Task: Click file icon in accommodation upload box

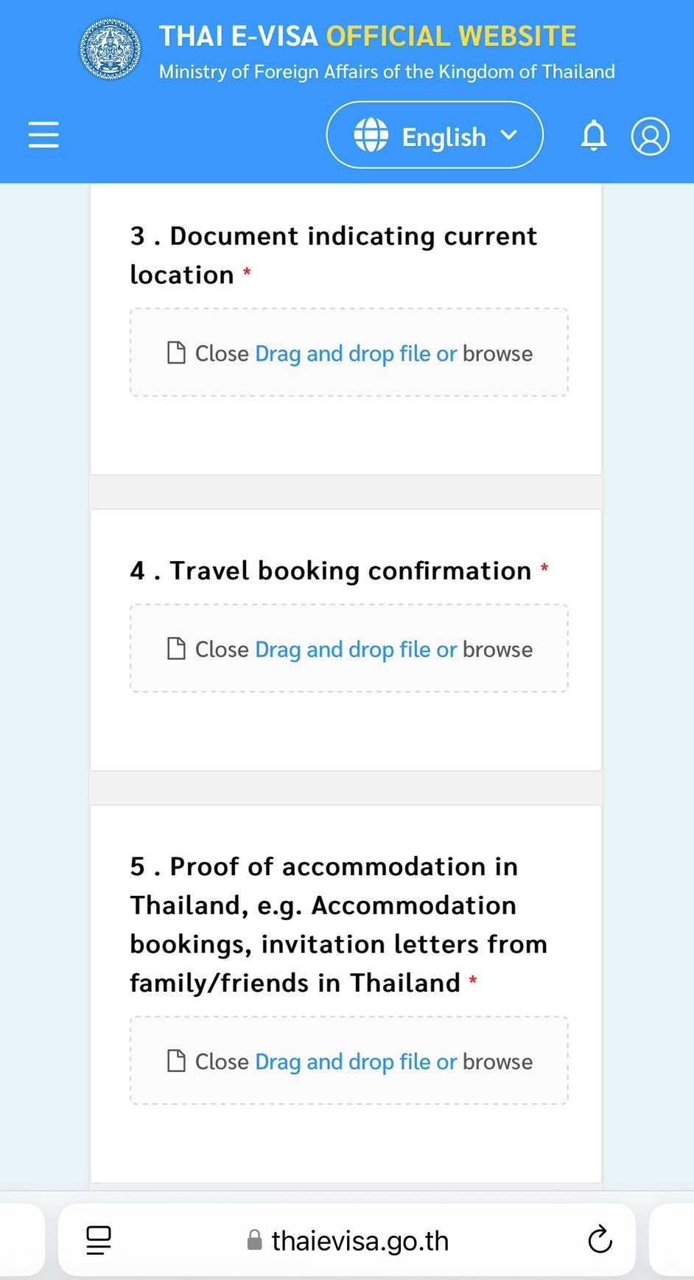Action: tap(176, 1061)
